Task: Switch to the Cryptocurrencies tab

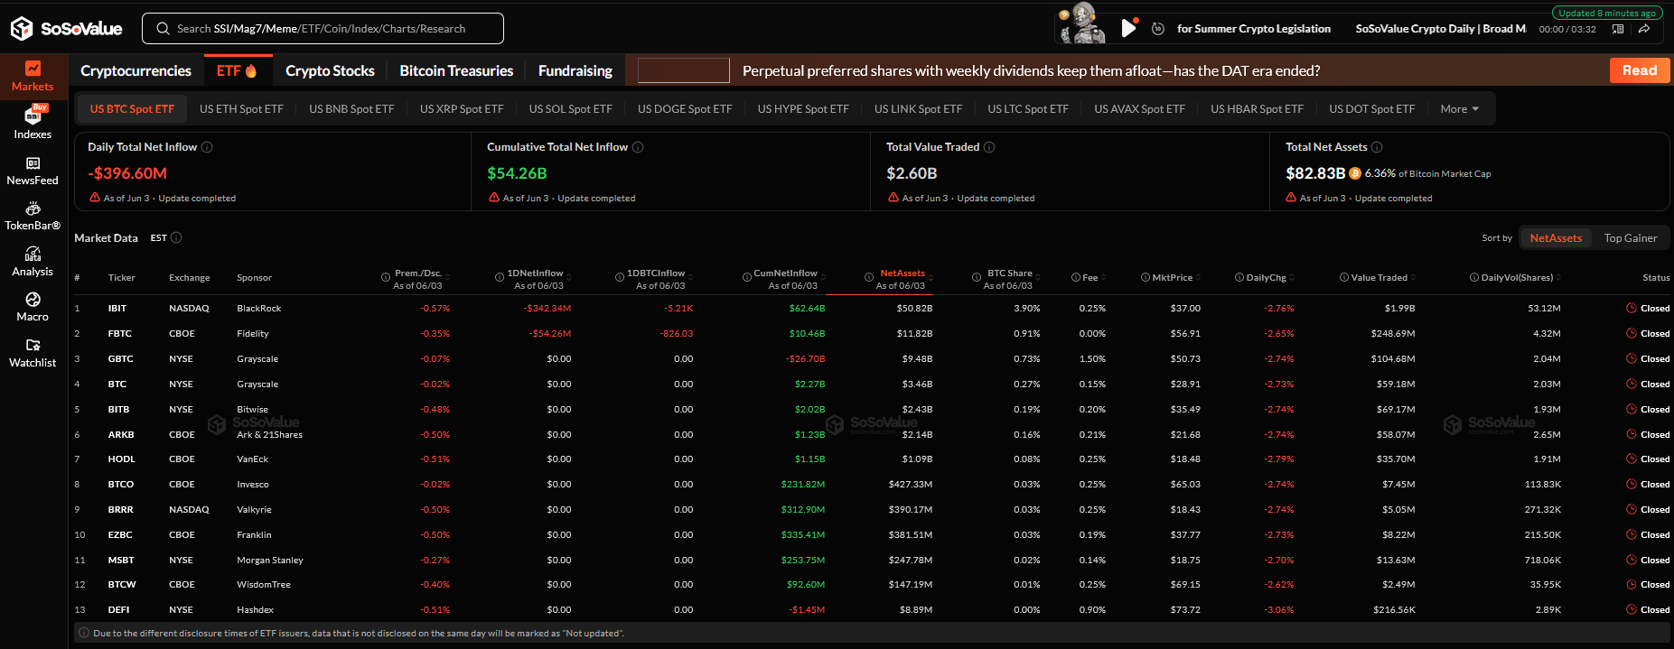Action: 136,70
